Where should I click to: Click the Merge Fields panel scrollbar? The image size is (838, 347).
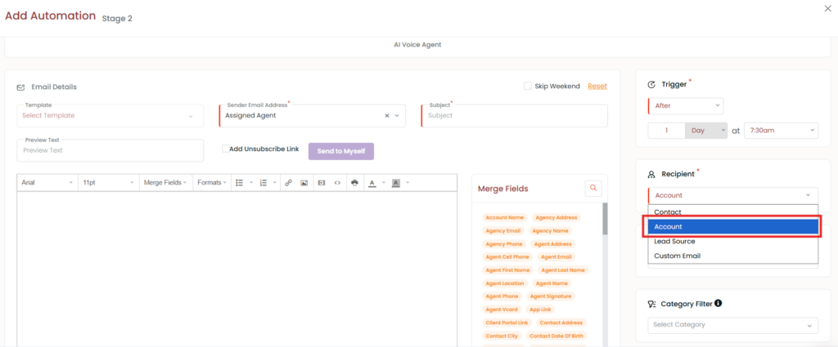tap(605, 219)
